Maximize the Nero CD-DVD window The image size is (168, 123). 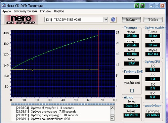pyautogui.click(x=157, y=6)
